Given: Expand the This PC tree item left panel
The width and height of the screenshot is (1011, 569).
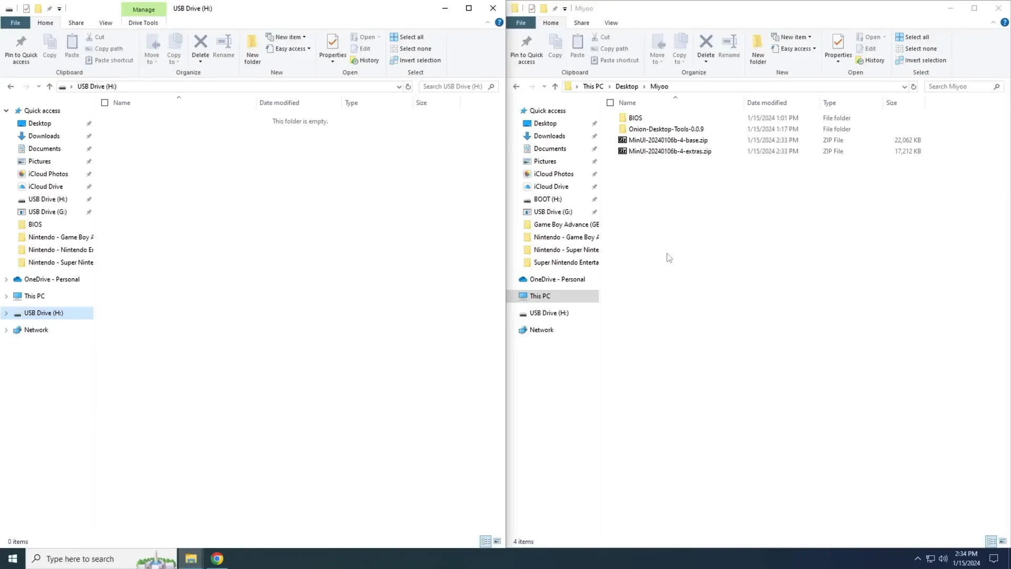Looking at the screenshot, I should click(x=6, y=295).
